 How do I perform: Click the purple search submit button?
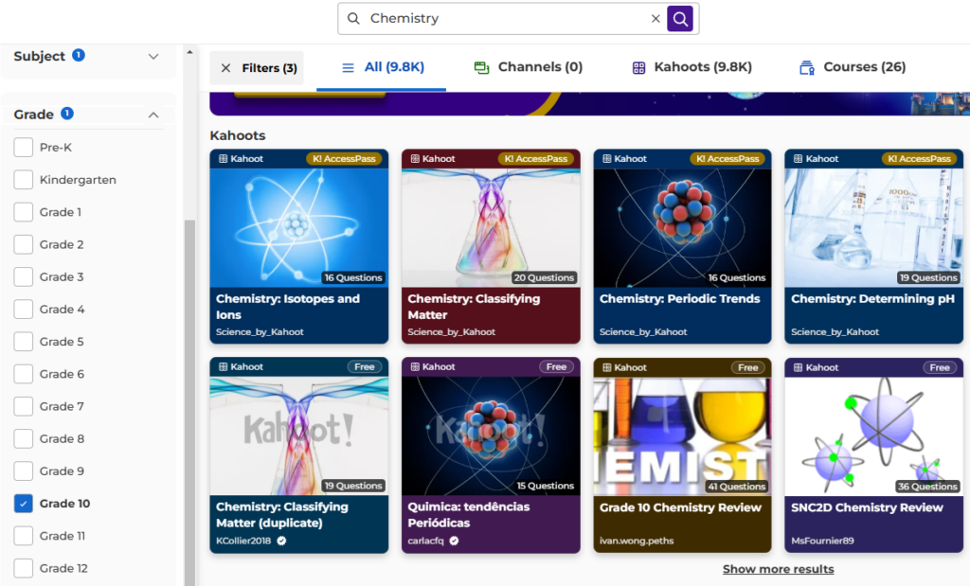pos(680,19)
